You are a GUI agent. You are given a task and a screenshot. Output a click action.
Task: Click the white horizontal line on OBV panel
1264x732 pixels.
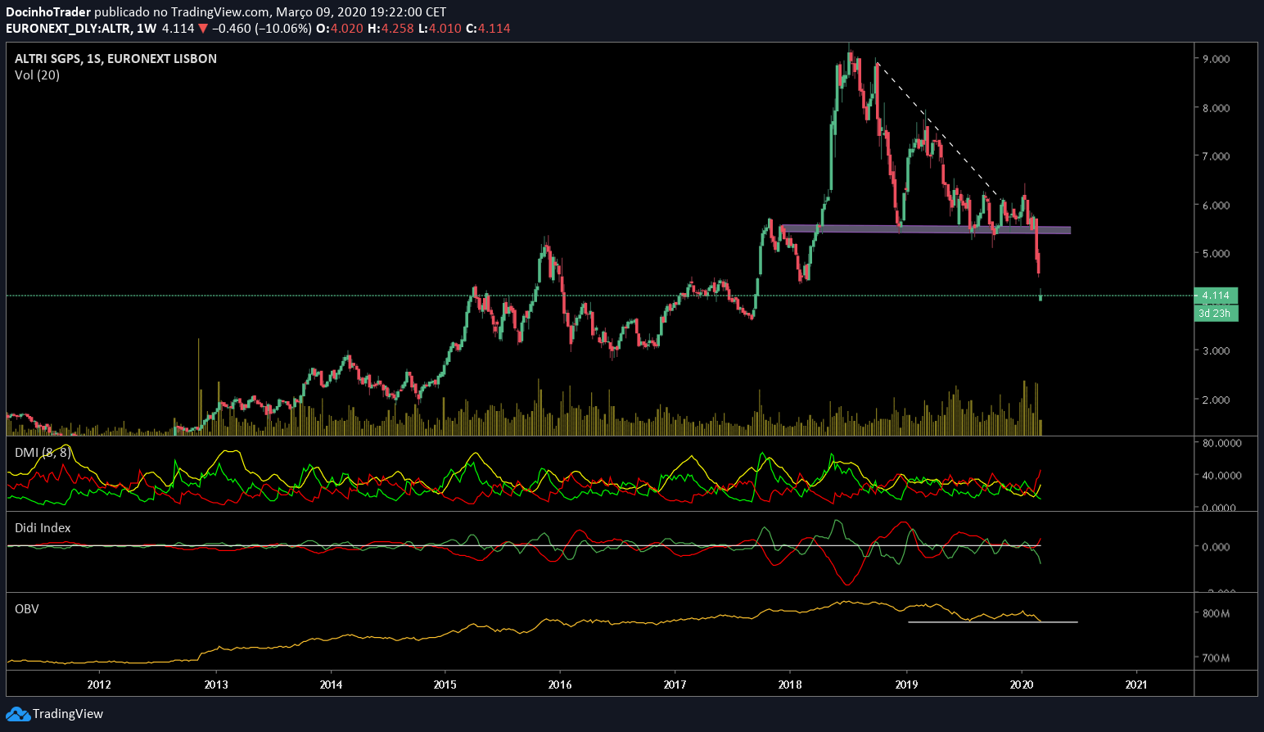coord(993,622)
